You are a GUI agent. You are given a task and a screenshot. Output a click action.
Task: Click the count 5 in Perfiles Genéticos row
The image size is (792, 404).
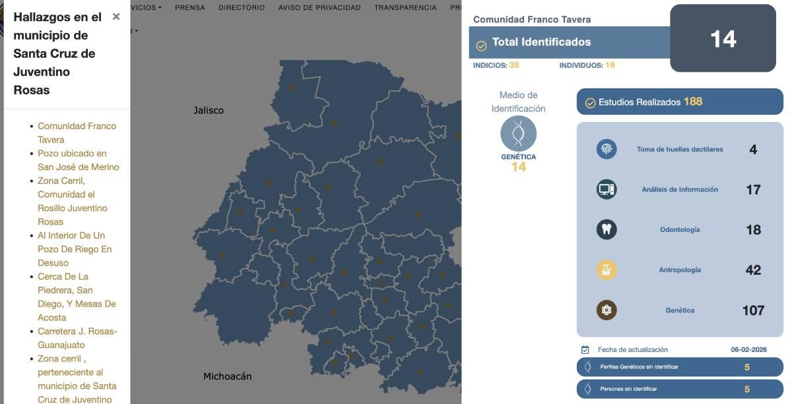coord(747,367)
